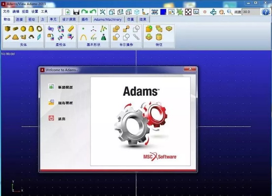Click the four-arrow fit view icon
Screen dimensions: 272x196
point(188,12)
